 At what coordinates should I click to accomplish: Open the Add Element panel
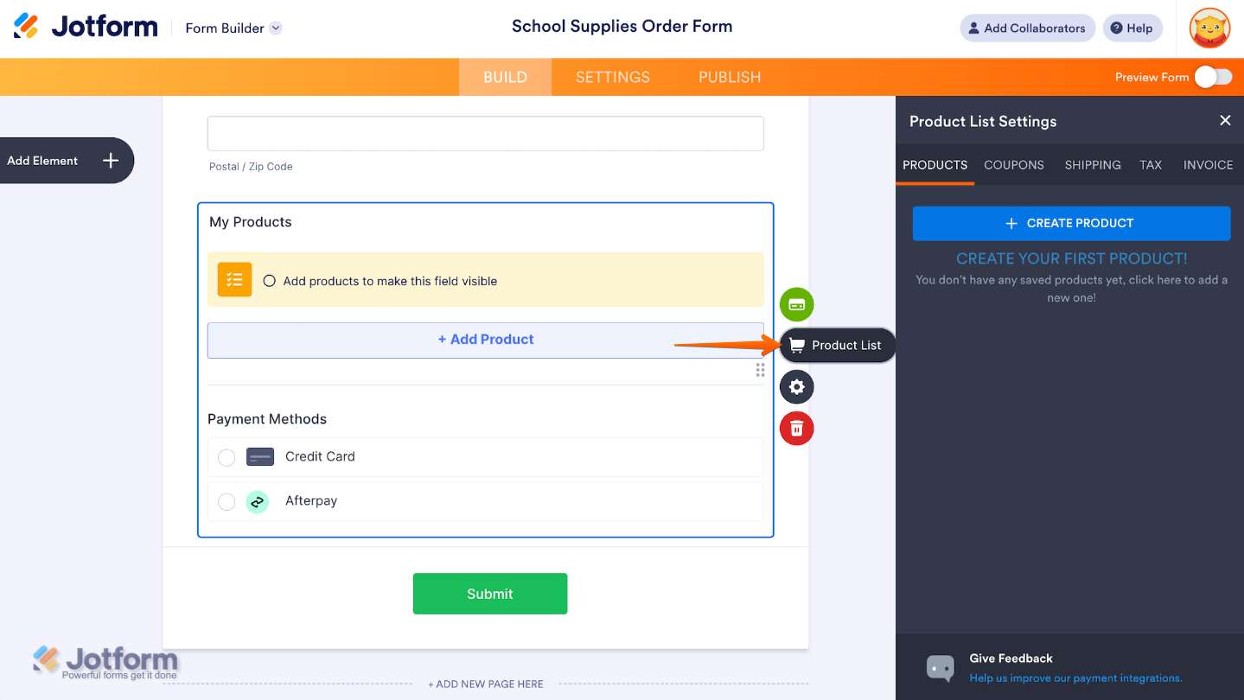[x=67, y=161]
